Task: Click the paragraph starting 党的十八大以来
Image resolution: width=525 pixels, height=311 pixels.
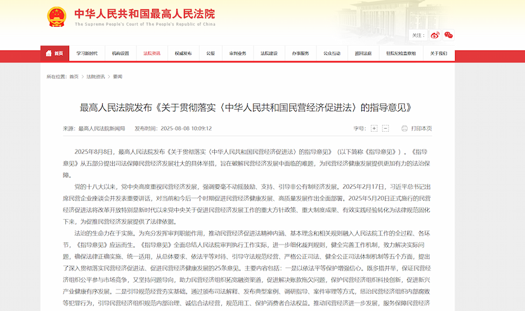Action: click(x=247, y=205)
